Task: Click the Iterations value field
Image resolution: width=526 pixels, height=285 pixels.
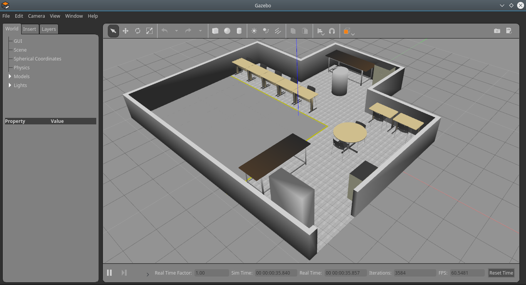Action: click(414, 273)
